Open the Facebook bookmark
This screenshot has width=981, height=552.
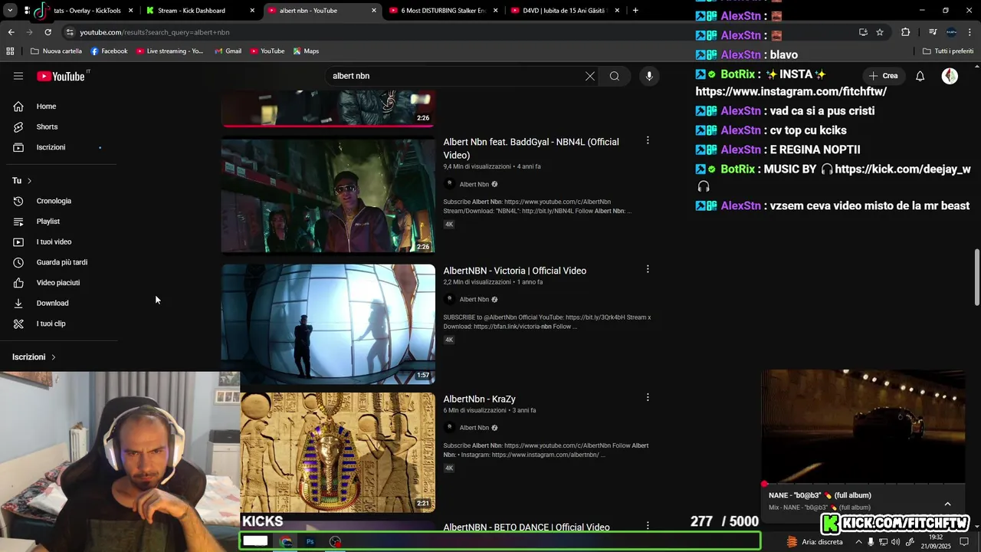109,51
